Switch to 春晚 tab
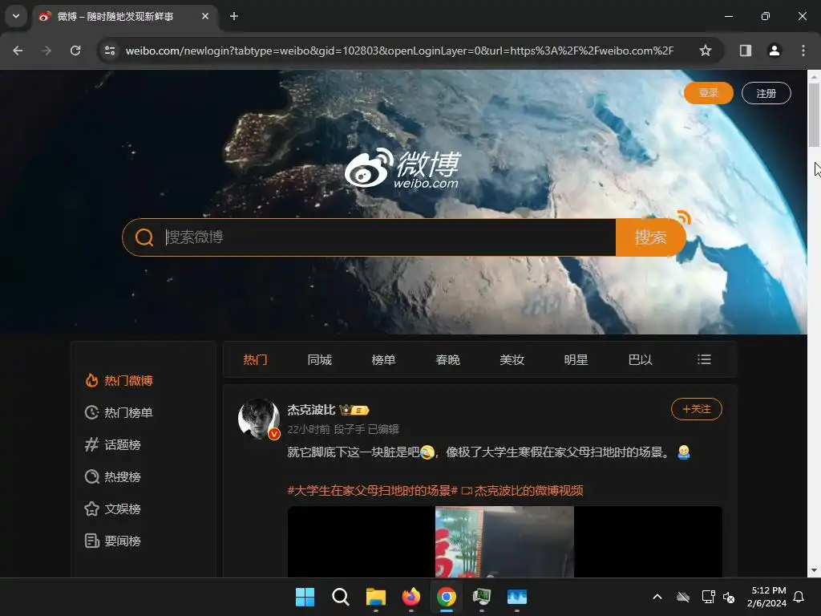 pyautogui.click(x=447, y=360)
